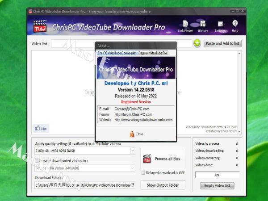268x201 pixels.
Task: Expand the YouTube quality setting dropdown
Action: (133, 151)
